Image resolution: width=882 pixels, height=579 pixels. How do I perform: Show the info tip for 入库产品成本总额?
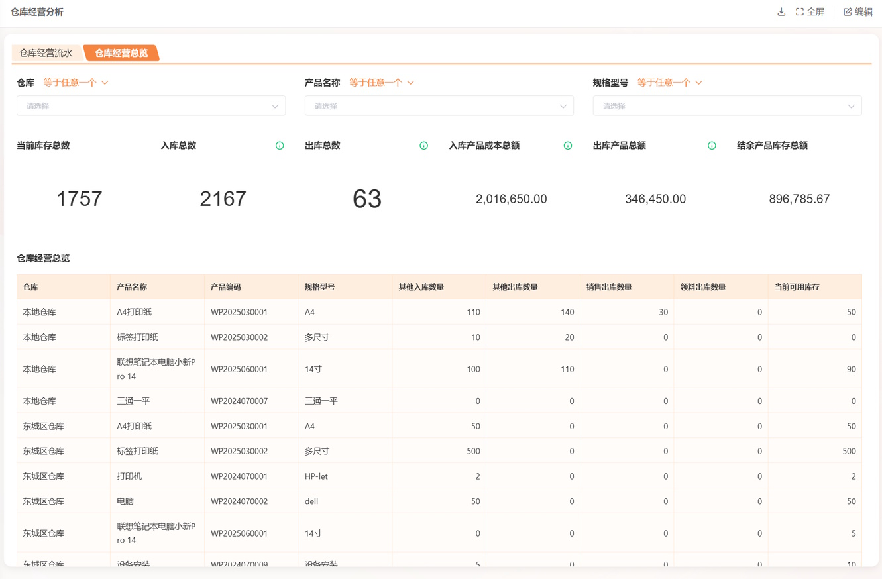click(568, 146)
